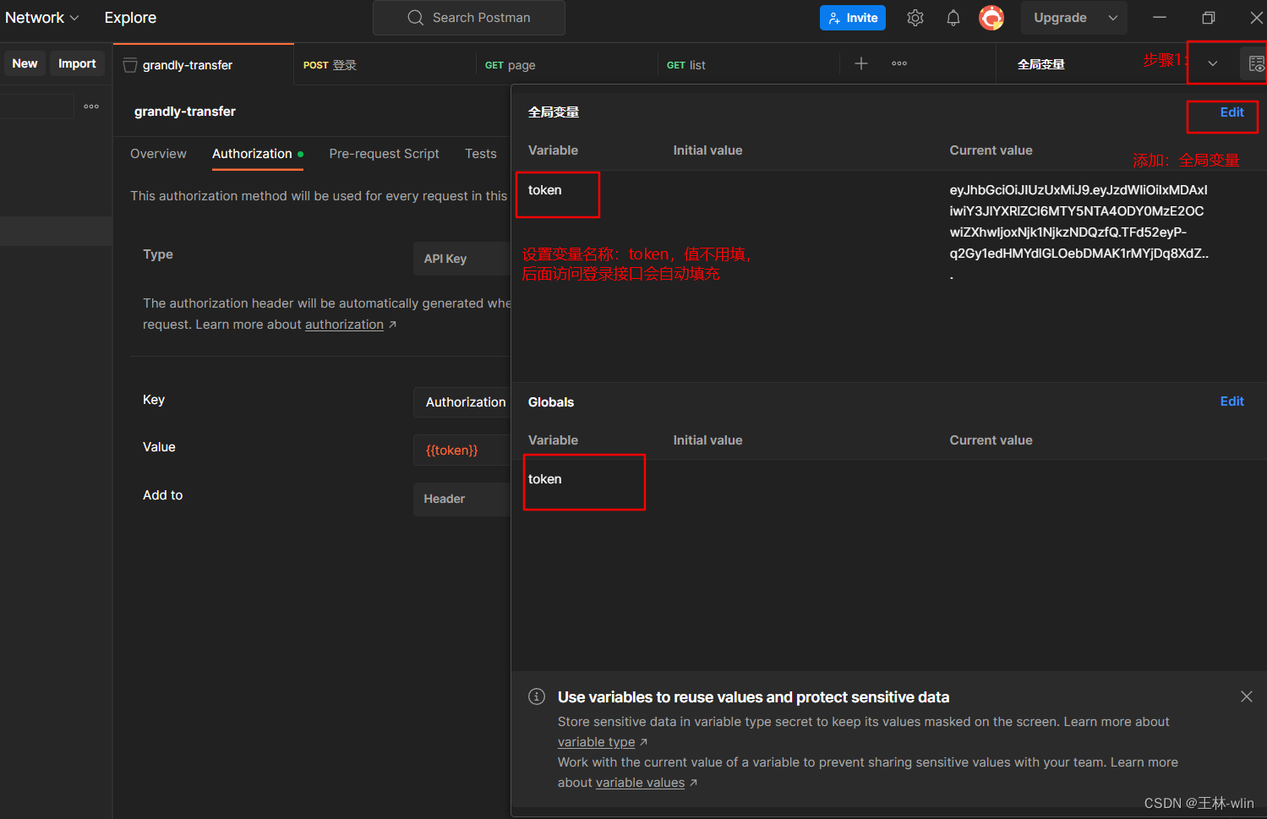
Task: Open Explore in the top bar
Action: 130,18
